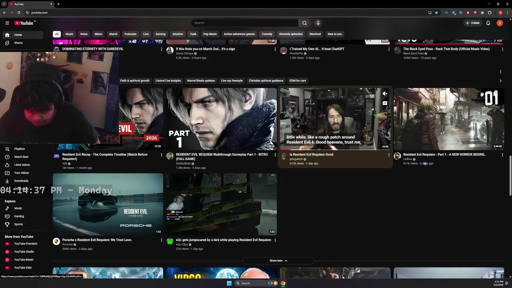The width and height of the screenshot is (512, 288).
Task: Open options for Hollow's Requiem Part 1
Action: pyautogui.click(x=502, y=155)
